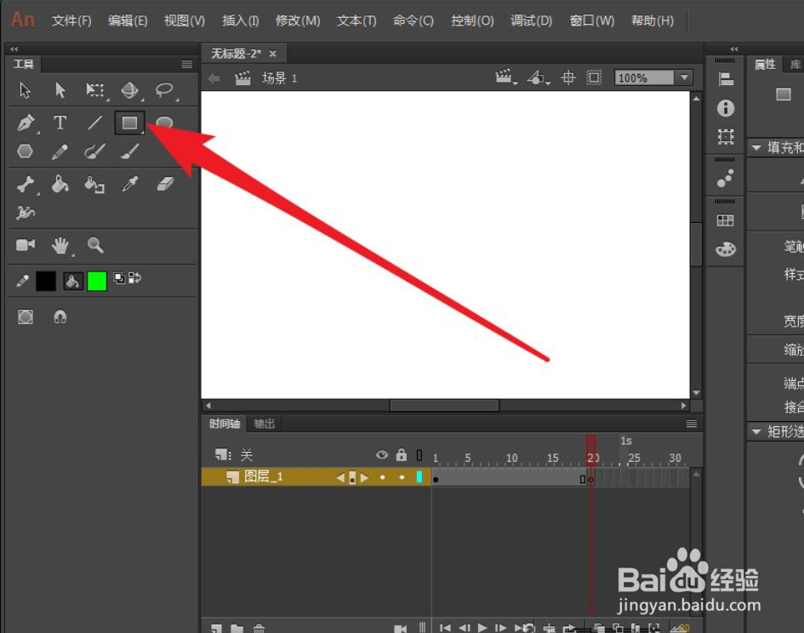Toggle snap to objects magnet
804x633 pixels.
pos(60,317)
